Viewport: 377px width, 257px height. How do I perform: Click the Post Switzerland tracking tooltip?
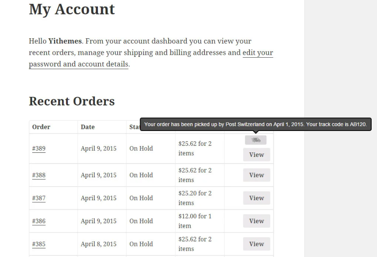[x=256, y=124]
